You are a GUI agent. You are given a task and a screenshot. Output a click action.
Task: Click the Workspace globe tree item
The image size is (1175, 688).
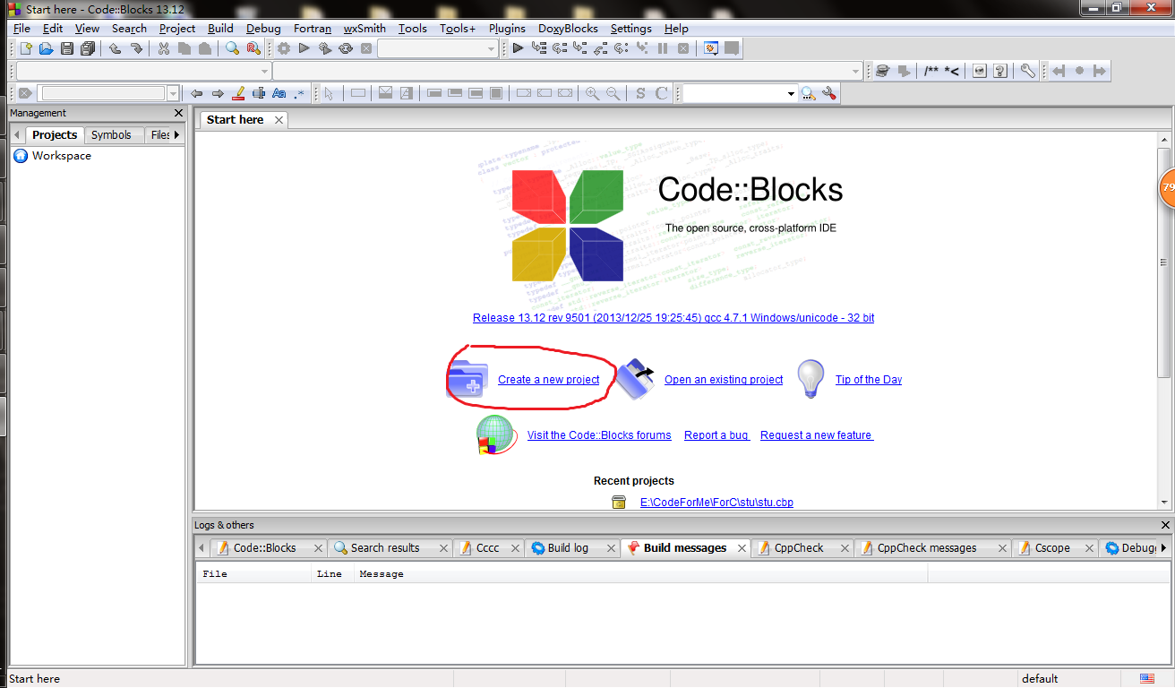(x=52, y=156)
